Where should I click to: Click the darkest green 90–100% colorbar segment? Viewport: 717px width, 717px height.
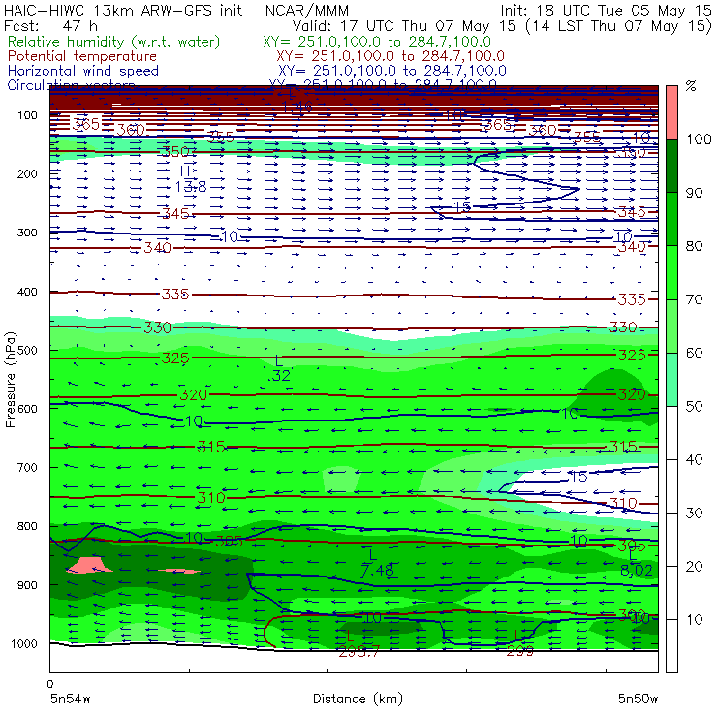coord(671,166)
